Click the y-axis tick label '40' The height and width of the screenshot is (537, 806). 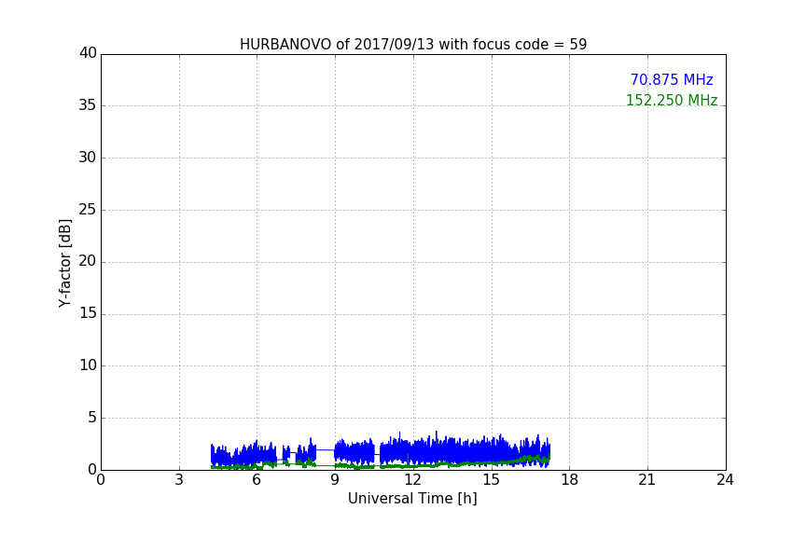pyautogui.click(x=88, y=53)
